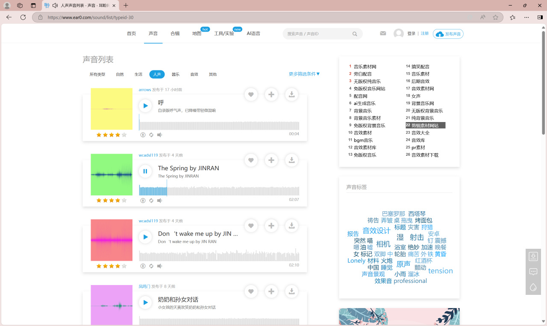Open the 合辑 collections tab
The height and width of the screenshot is (326, 547).
(175, 34)
